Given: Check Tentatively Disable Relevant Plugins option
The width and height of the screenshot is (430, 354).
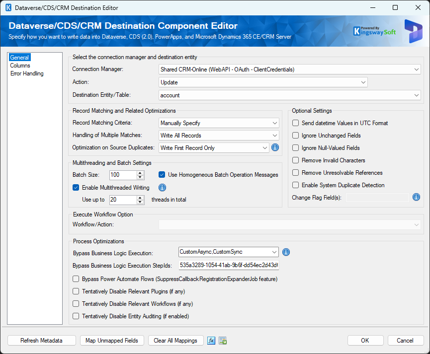Looking at the screenshot, I should (76, 291).
